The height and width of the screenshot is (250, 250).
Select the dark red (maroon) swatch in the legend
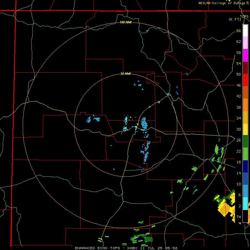click(245, 68)
